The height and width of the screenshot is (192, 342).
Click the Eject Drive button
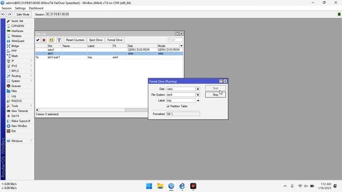pos(96,40)
